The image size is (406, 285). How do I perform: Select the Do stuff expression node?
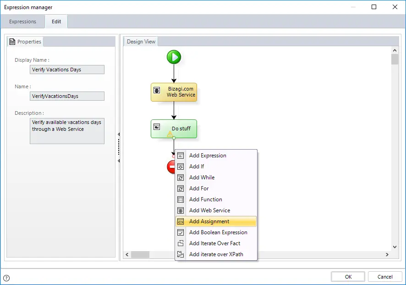174,129
